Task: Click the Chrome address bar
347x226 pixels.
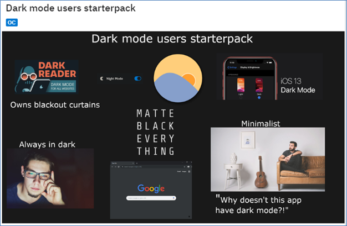Action: (152, 167)
